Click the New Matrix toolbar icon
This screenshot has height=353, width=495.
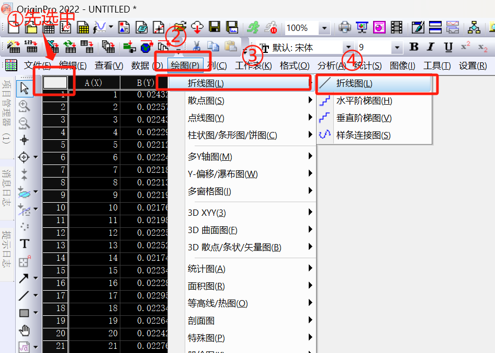click(x=83, y=27)
